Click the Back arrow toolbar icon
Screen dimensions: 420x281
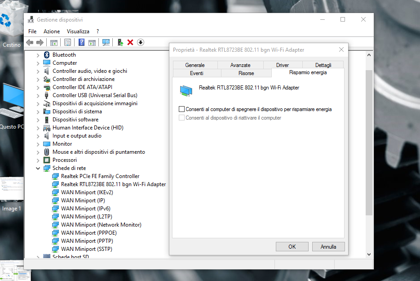tap(30, 42)
